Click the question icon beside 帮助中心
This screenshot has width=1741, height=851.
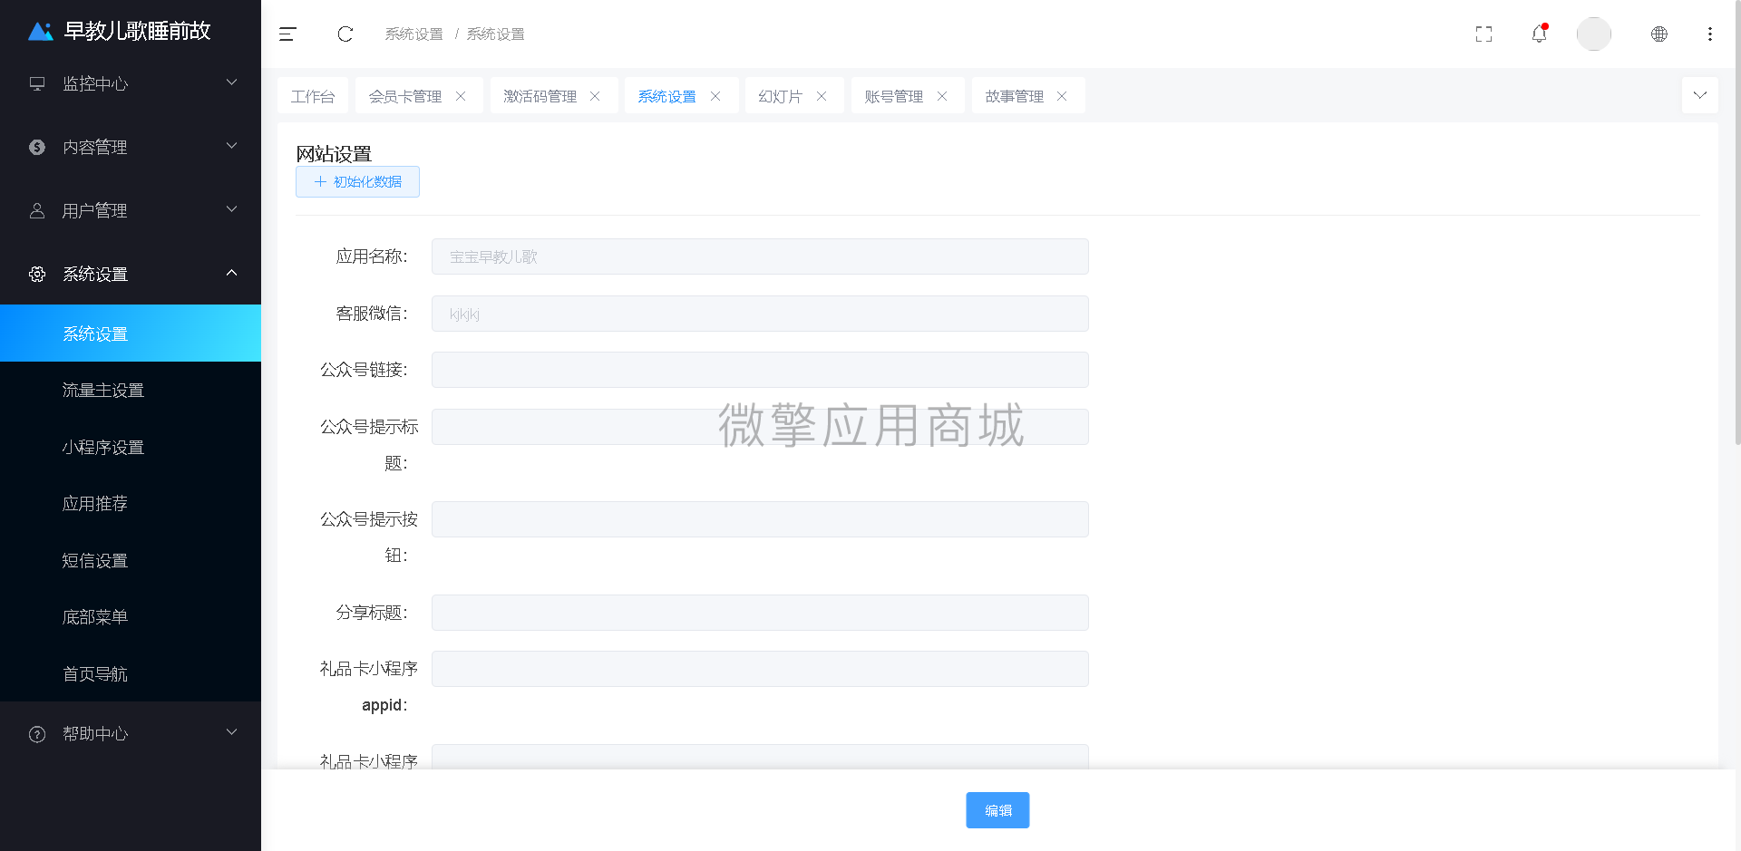(37, 734)
